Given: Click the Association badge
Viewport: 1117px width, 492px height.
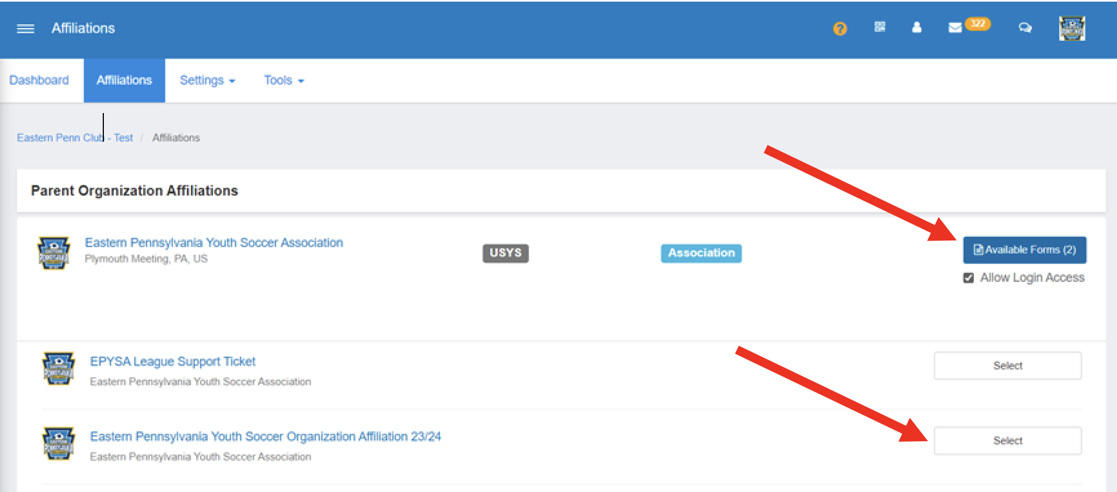Looking at the screenshot, I should tap(702, 253).
